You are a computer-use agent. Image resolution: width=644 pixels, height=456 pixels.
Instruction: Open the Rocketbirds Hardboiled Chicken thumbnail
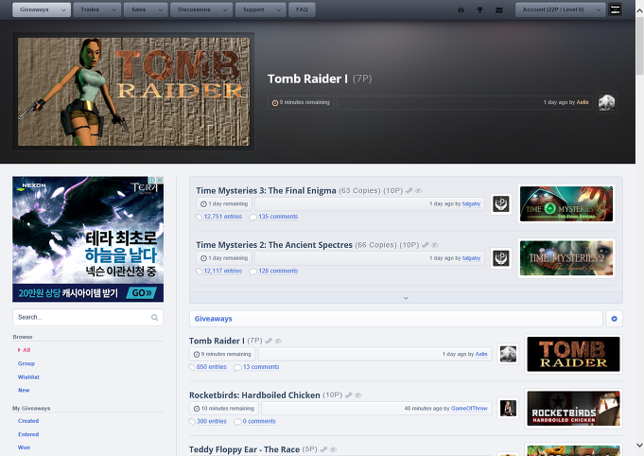[x=573, y=409]
